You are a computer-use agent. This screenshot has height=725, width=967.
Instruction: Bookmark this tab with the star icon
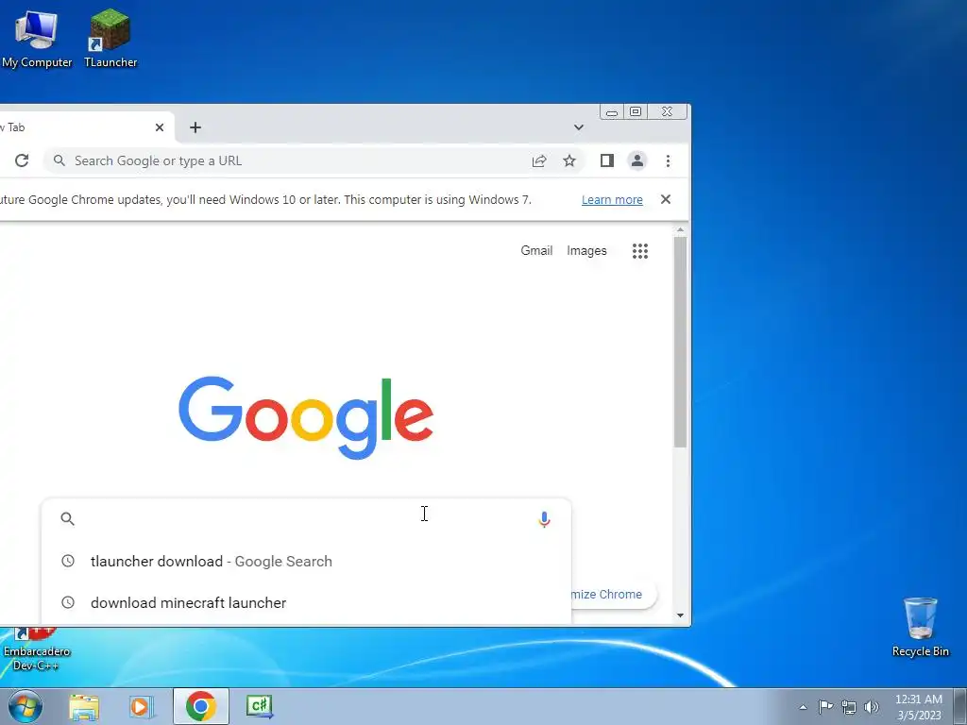click(569, 160)
